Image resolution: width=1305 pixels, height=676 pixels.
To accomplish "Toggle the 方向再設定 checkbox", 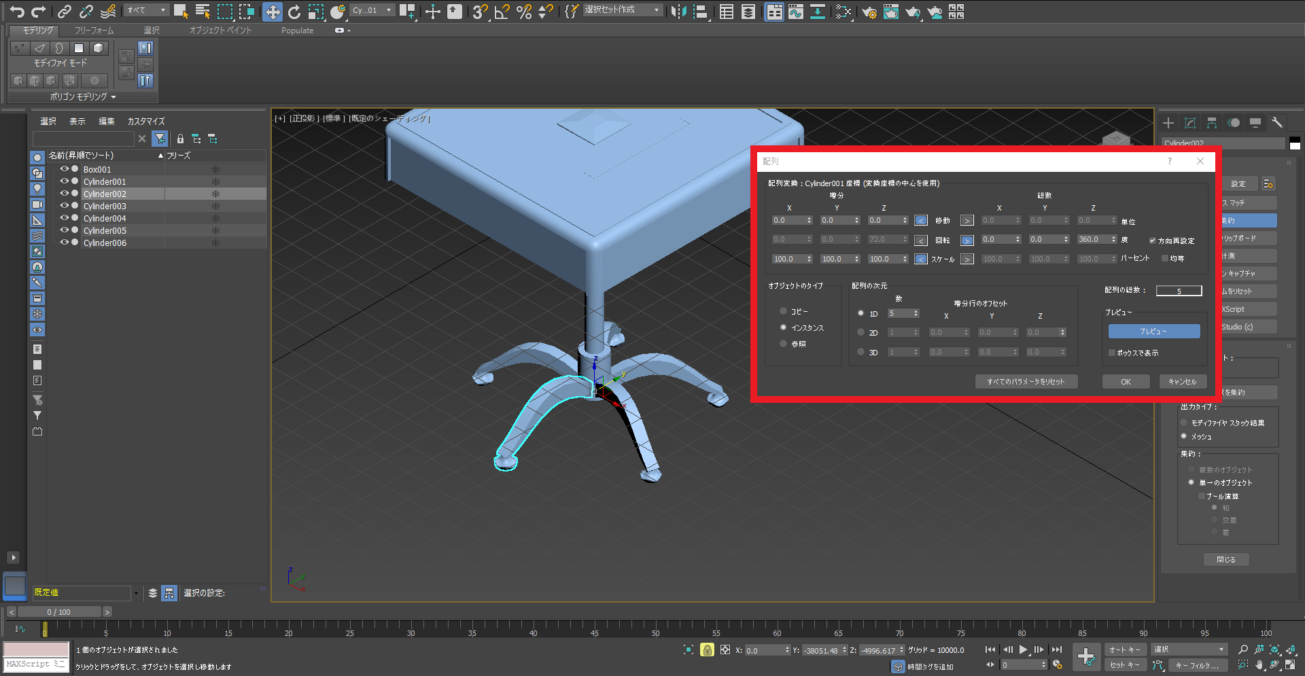I will (1153, 241).
